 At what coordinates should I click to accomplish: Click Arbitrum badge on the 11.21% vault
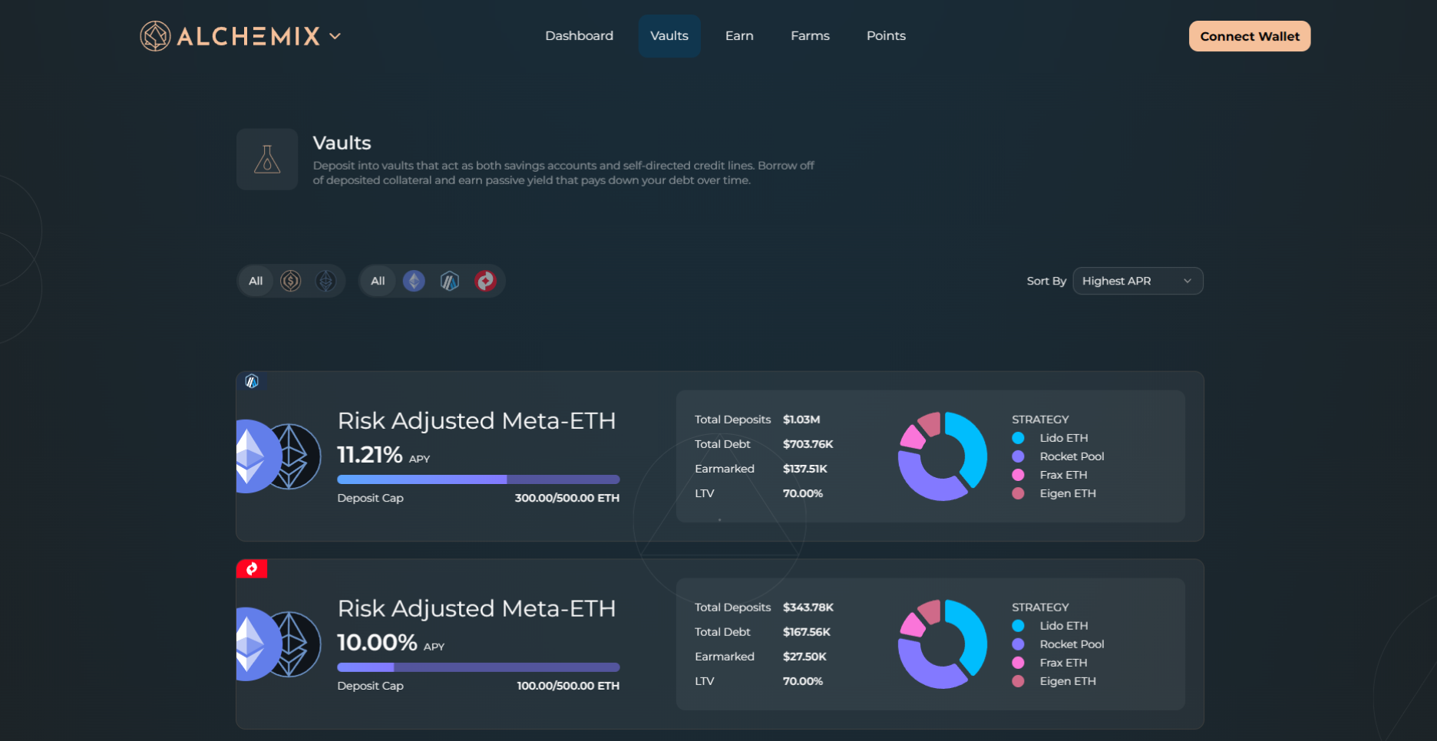(252, 381)
